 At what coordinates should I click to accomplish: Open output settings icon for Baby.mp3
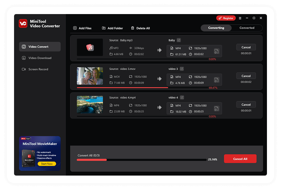[x=217, y=51]
